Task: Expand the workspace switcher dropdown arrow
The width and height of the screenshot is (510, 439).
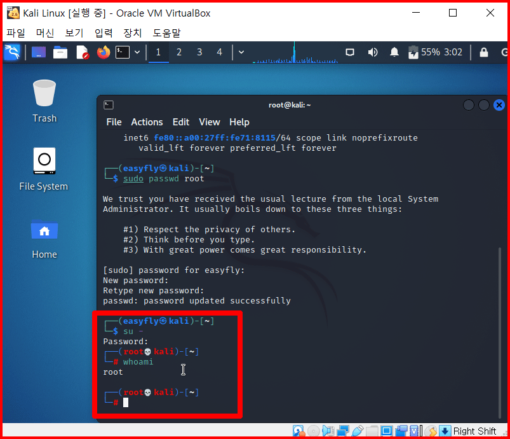Action: (x=241, y=52)
